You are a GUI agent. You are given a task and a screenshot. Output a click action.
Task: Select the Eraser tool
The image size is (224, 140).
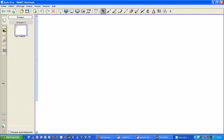[120, 11]
